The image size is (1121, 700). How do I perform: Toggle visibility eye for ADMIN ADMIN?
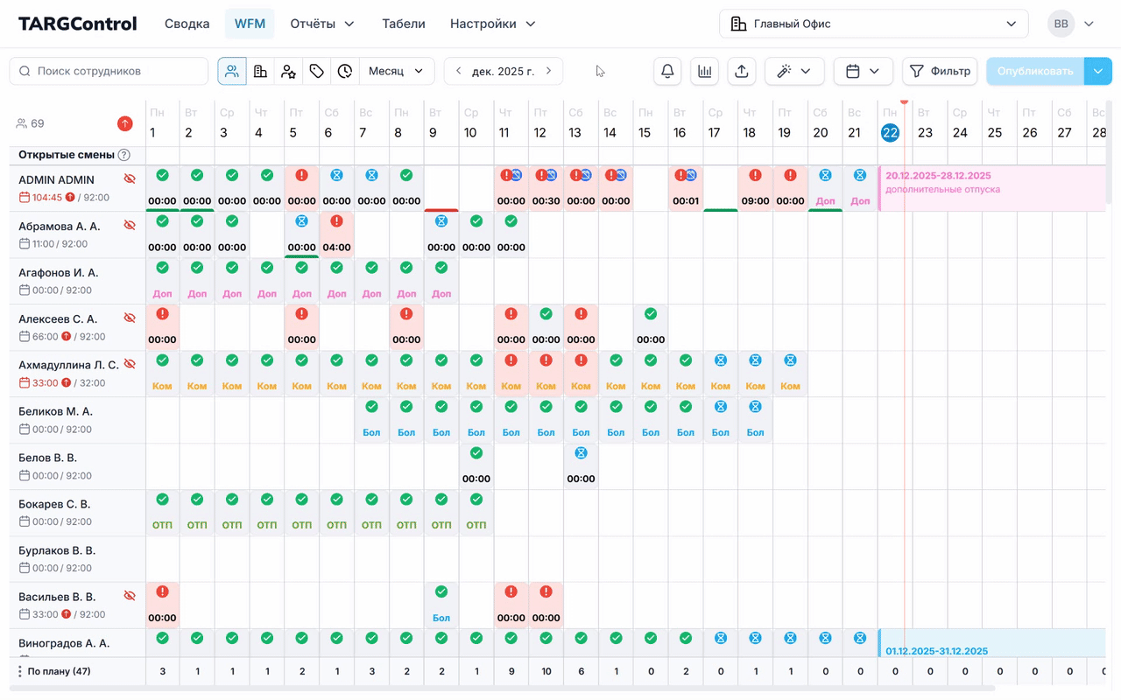pyautogui.click(x=130, y=179)
